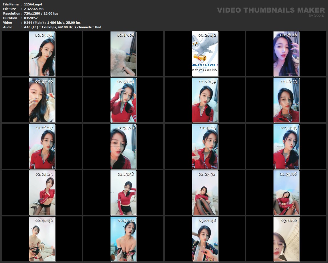Click the thumbnail at 01:16:33
The height and width of the screenshot is (263, 328).
tap(286, 100)
